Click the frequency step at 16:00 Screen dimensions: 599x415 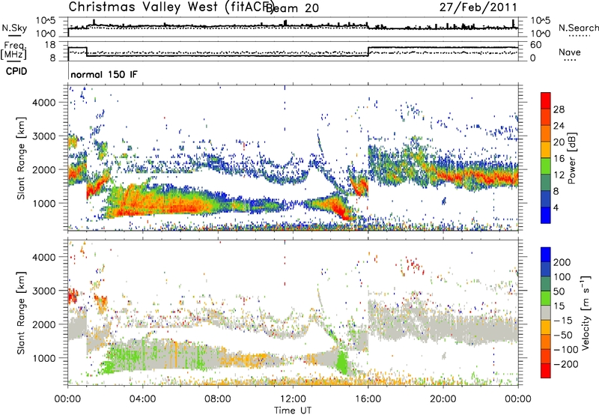(368, 52)
